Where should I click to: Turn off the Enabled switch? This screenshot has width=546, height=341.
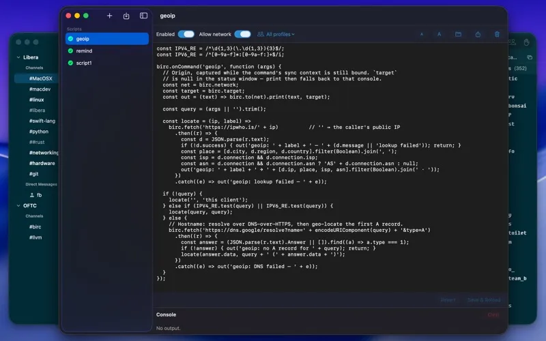(186, 34)
